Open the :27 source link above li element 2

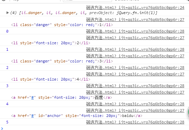135,38
